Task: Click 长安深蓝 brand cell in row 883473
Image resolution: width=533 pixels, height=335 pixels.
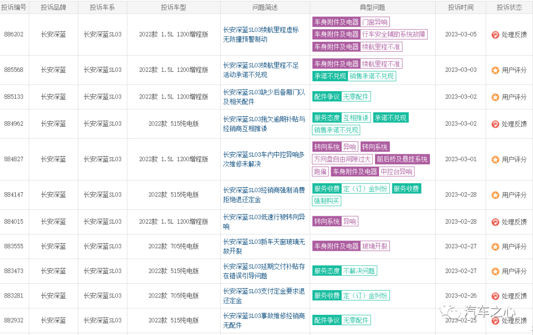Action: click(53, 271)
